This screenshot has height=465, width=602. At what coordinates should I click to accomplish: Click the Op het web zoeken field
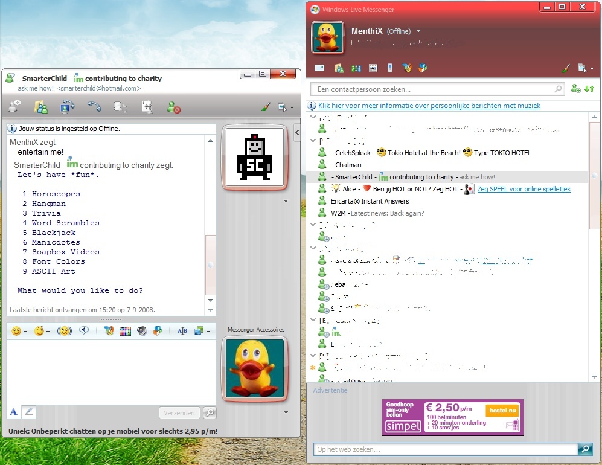[446, 449]
